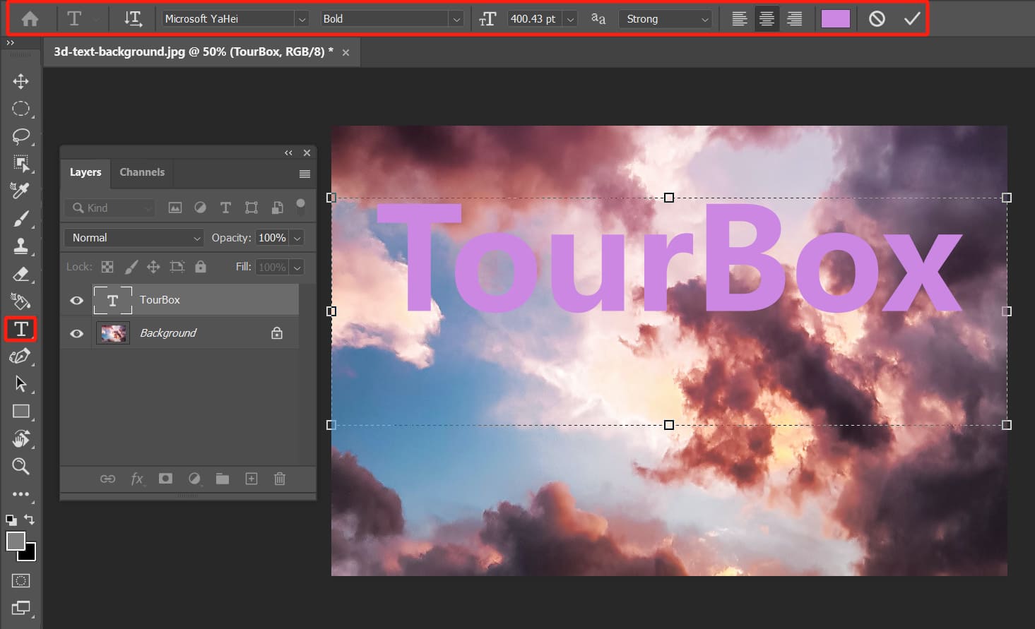
Task: Close the Layers panel
Action: tap(307, 152)
